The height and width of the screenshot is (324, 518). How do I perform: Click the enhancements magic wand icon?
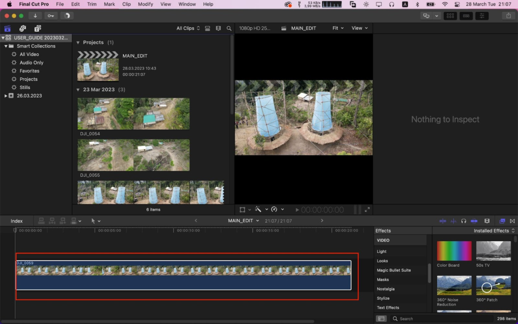[x=258, y=209]
